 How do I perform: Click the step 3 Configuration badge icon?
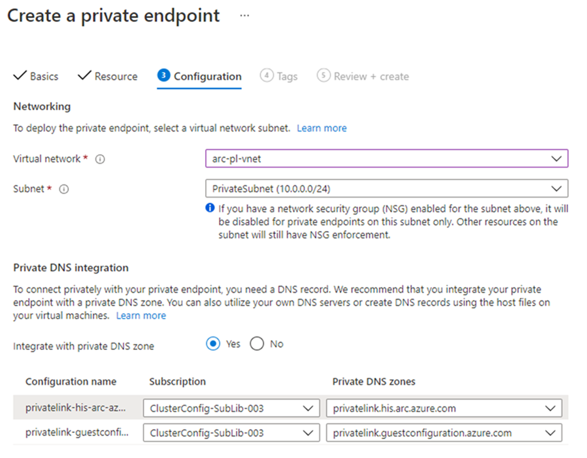[x=163, y=75]
